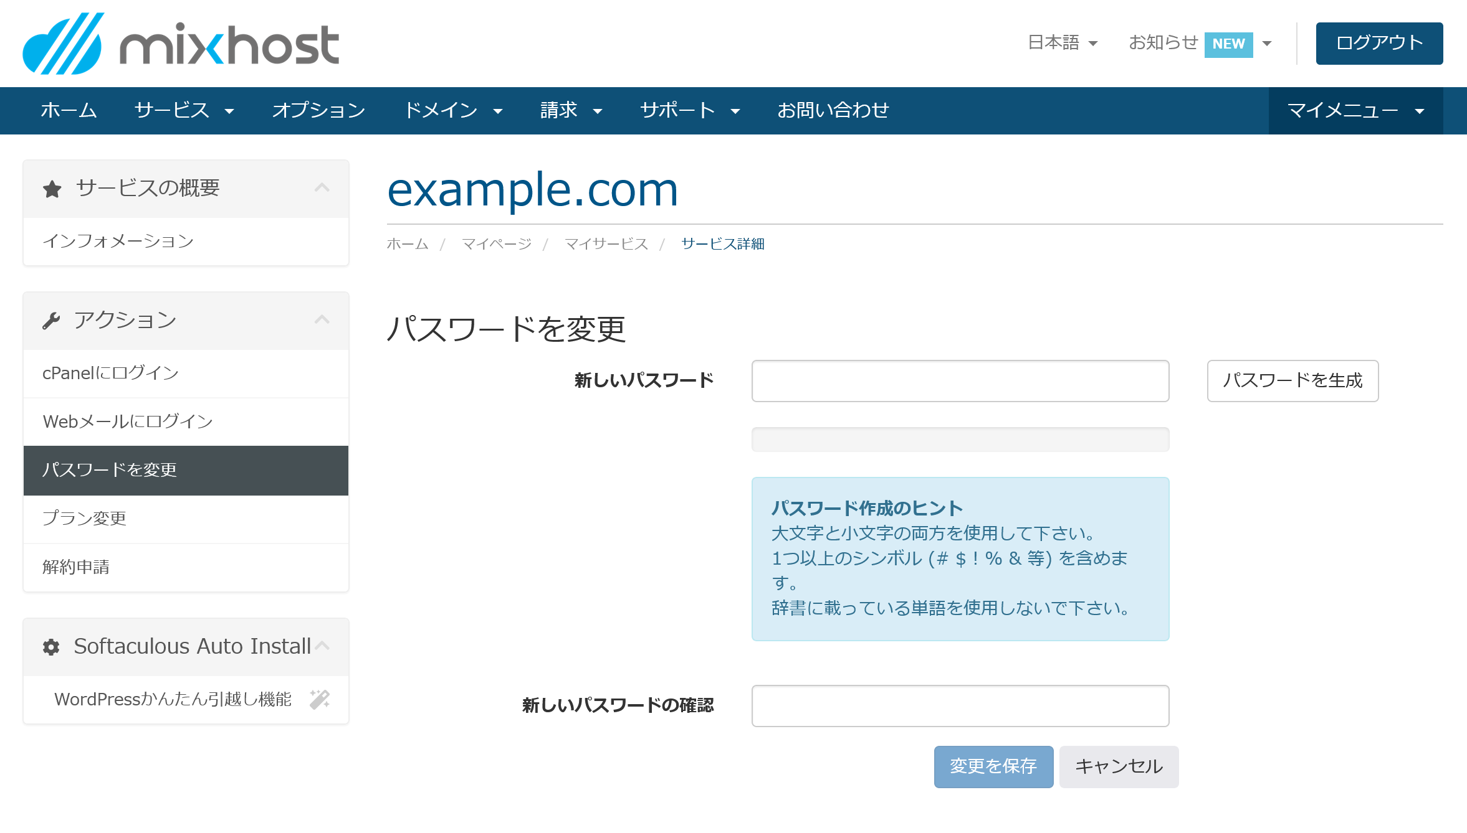Expand the サービス navigation menu
Viewport: 1467px width, 833px height.
pos(184,111)
